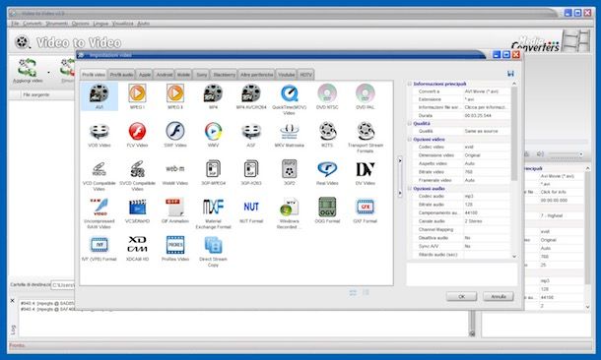Select the WebM Video icon
Screen dimensions: 601x360
[x=175, y=169]
